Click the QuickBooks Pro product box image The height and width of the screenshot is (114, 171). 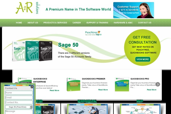(x=122, y=84)
